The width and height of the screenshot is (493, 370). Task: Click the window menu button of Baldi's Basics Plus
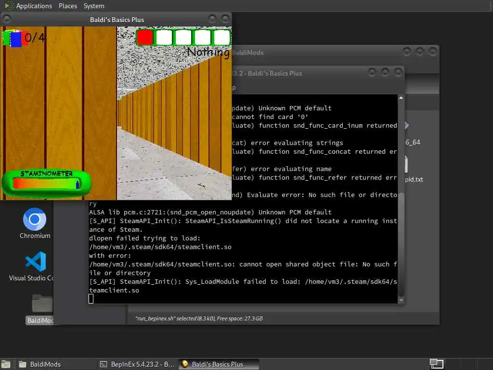tap(6, 19)
